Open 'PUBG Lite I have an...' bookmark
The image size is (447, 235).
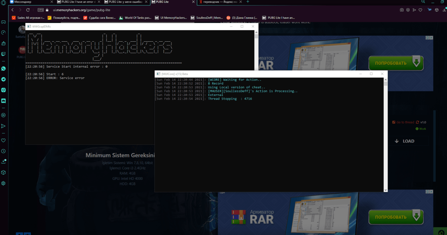click(279, 18)
